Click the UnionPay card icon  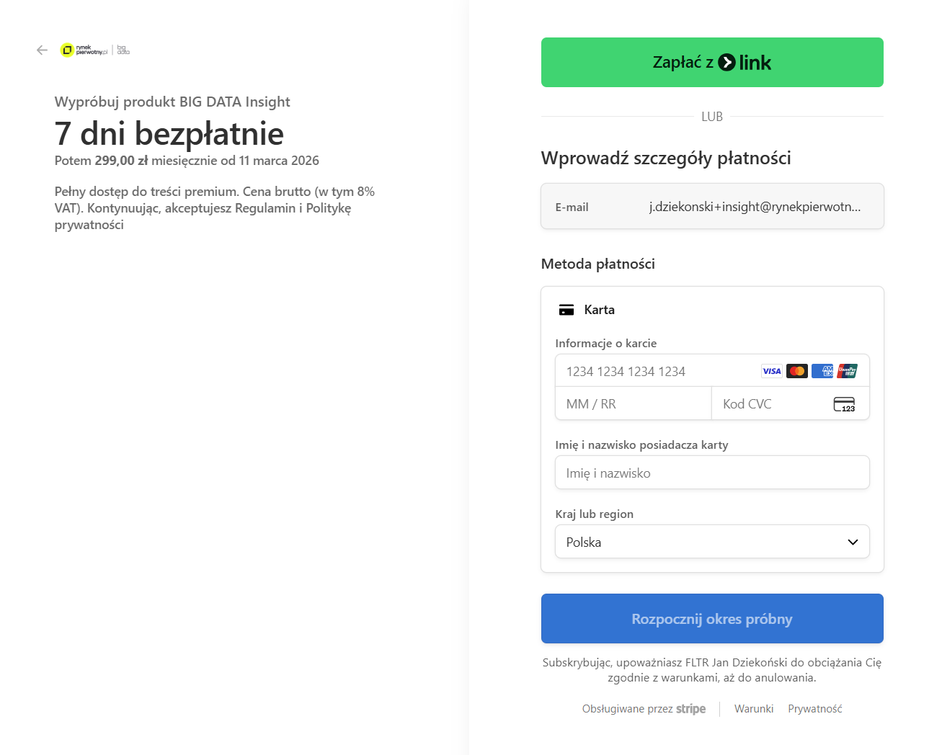848,371
